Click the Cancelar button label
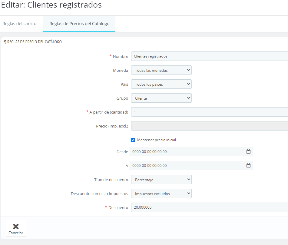This screenshot has width=288, height=245. (x=16, y=233)
